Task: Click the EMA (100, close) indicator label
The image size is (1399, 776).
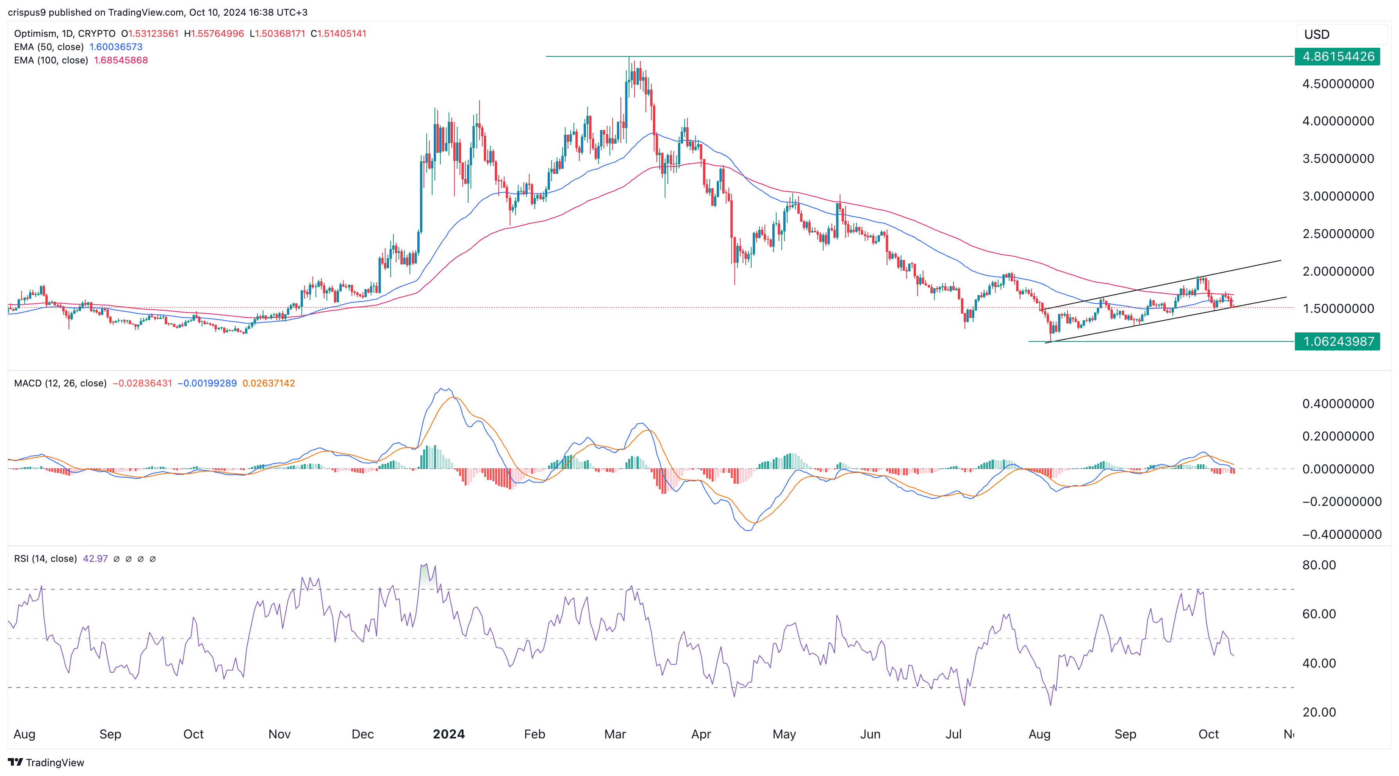Action: coord(51,60)
